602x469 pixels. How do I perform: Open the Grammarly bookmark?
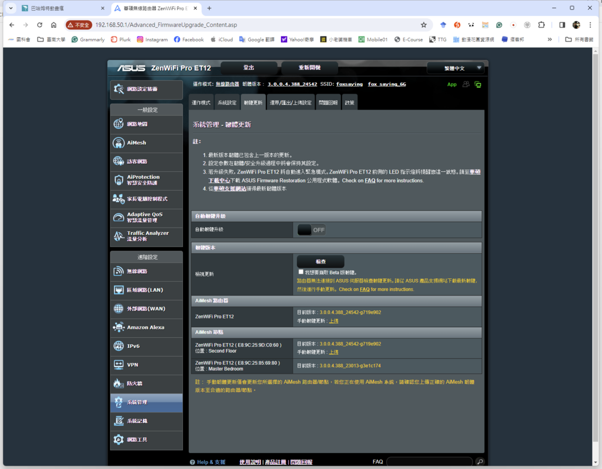88,39
